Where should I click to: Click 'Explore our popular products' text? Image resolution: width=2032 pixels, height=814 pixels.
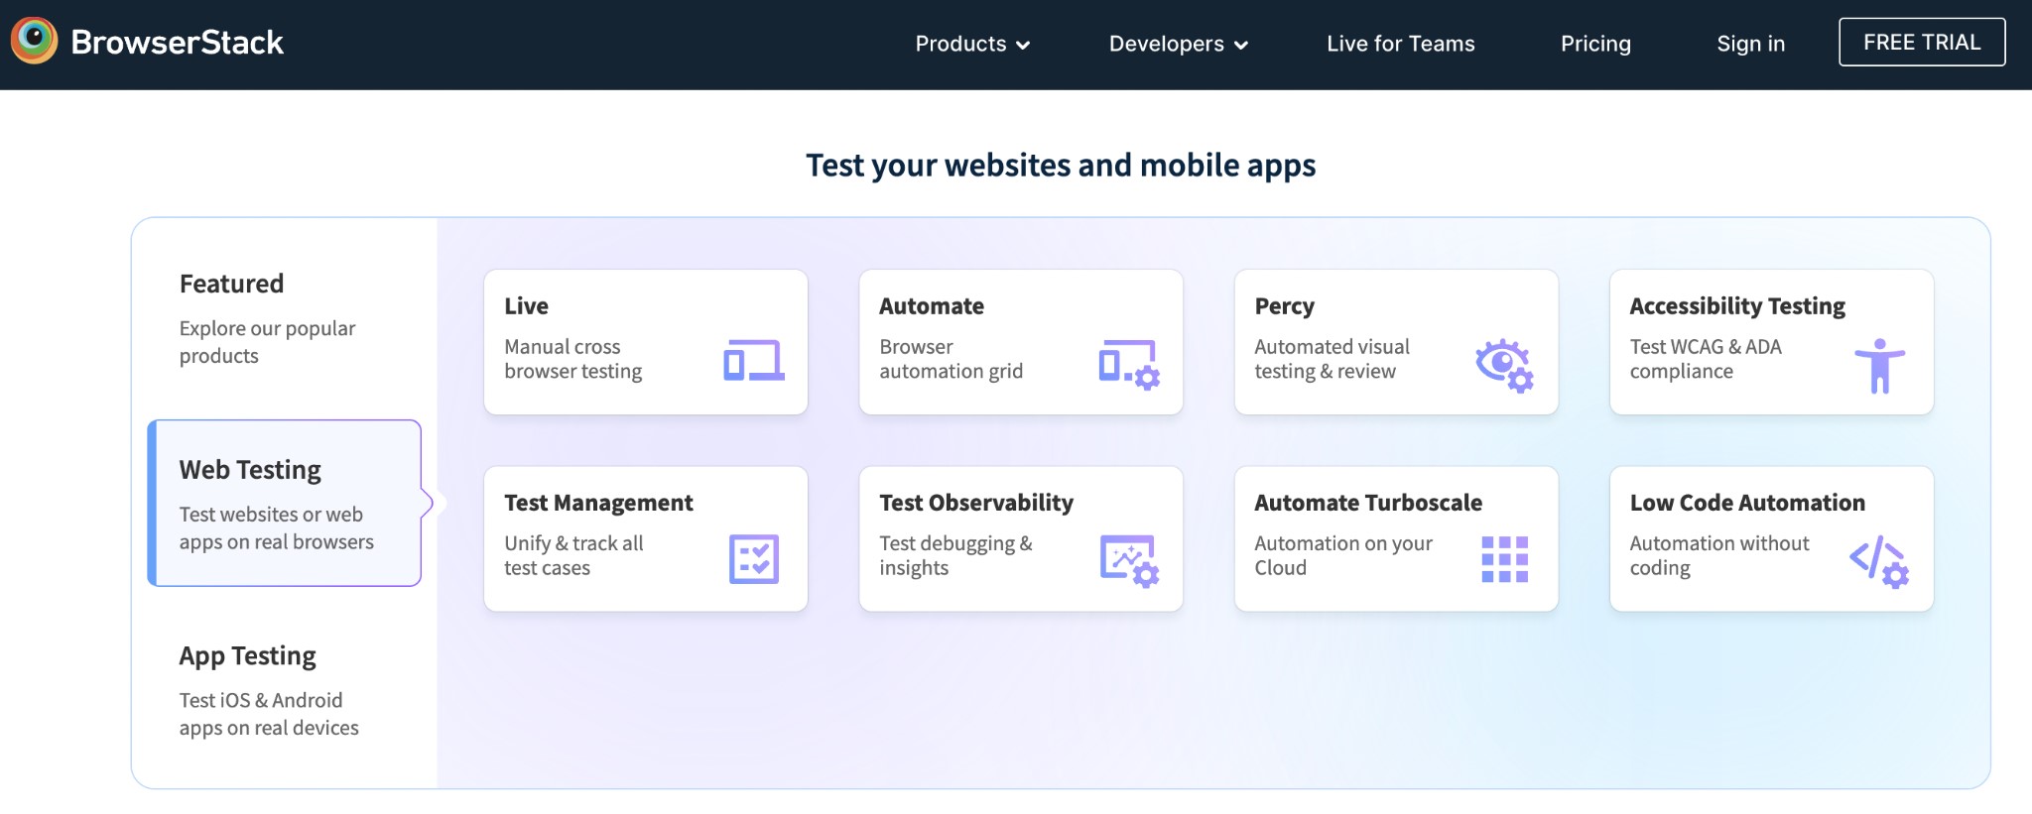point(267,342)
